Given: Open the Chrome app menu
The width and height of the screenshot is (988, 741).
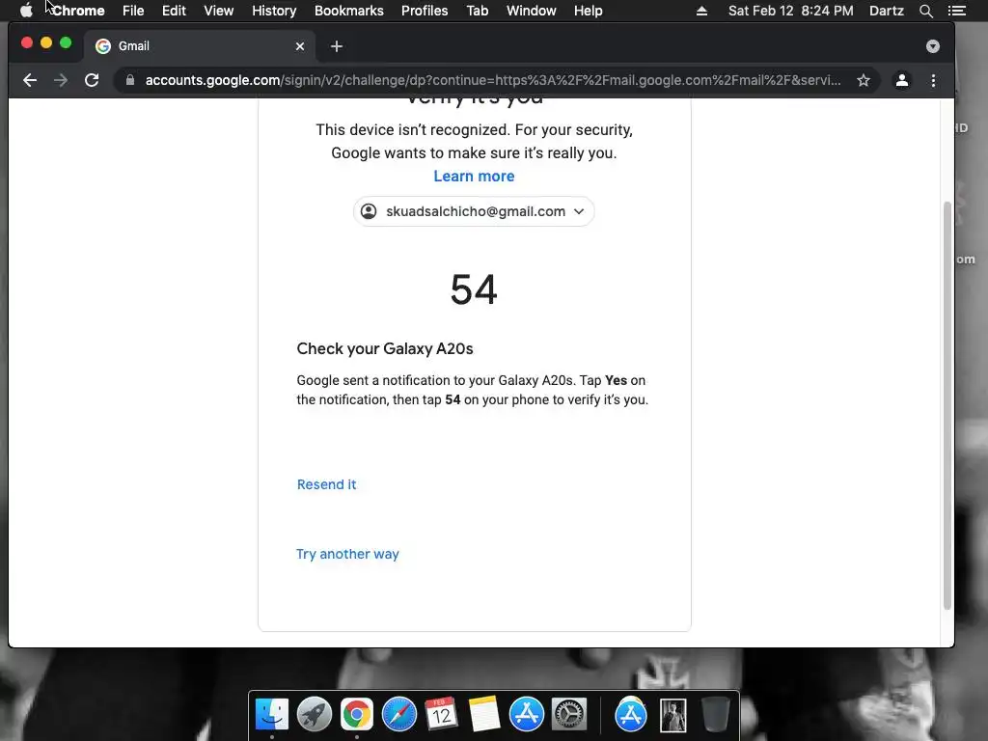Looking at the screenshot, I should coord(78,11).
